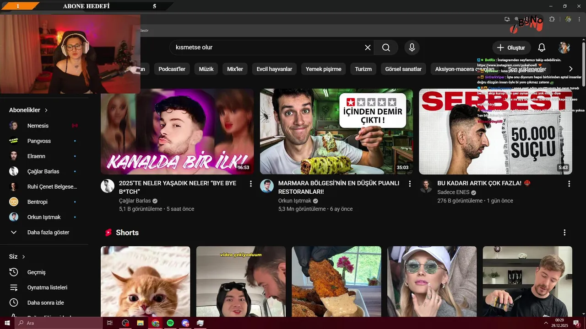Select the Müzik chip
The width and height of the screenshot is (586, 329).
[206, 69]
